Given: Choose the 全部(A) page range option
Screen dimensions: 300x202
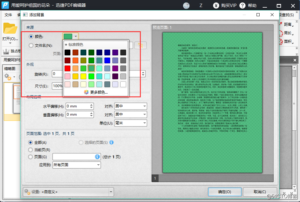Looking at the screenshot, I should click(x=30, y=143).
